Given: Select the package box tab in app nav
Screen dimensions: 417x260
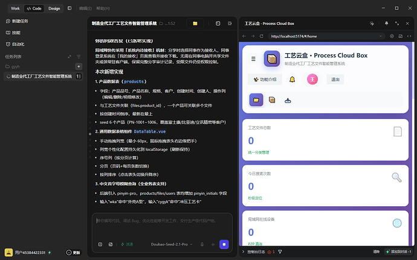Looking at the screenshot, I should (272, 100).
